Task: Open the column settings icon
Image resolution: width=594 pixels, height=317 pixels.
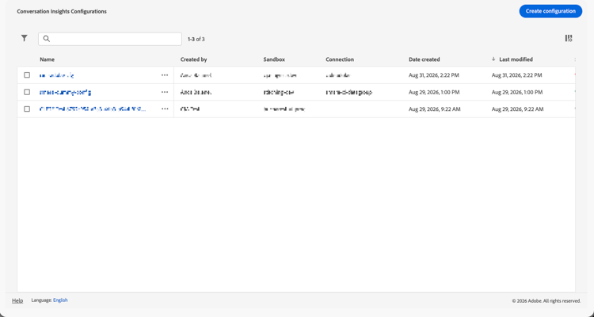Action: click(569, 38)
